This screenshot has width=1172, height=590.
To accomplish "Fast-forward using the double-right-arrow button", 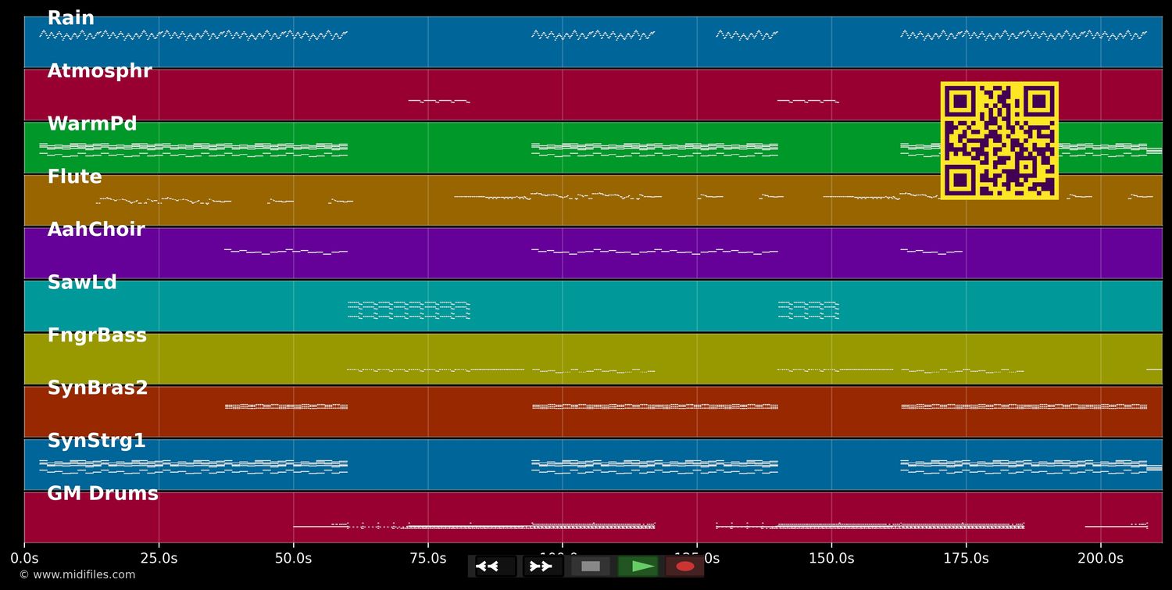I will 541,566.
